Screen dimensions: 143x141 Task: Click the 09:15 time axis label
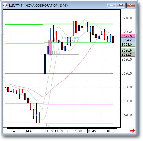click(63, 131)
